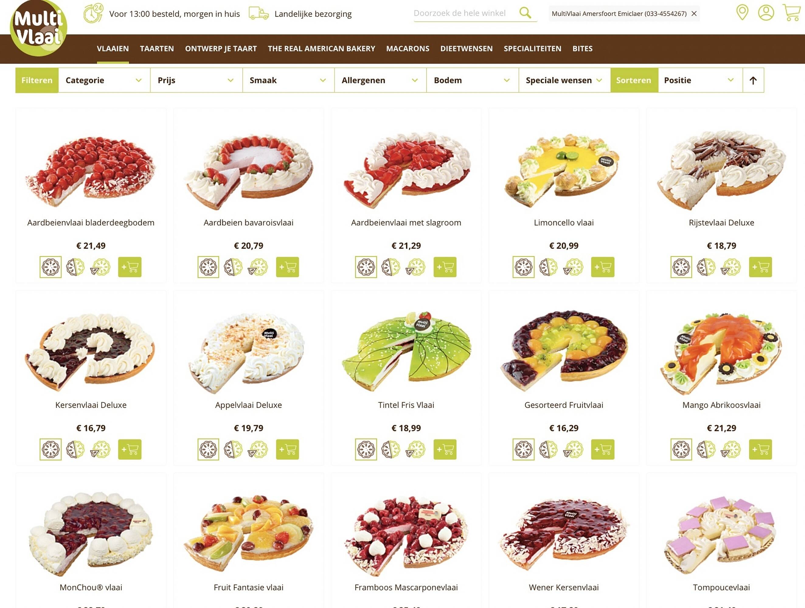Open the Mango Abrikoosvlaai product link
Screen dimensions: 805x608
721,405
